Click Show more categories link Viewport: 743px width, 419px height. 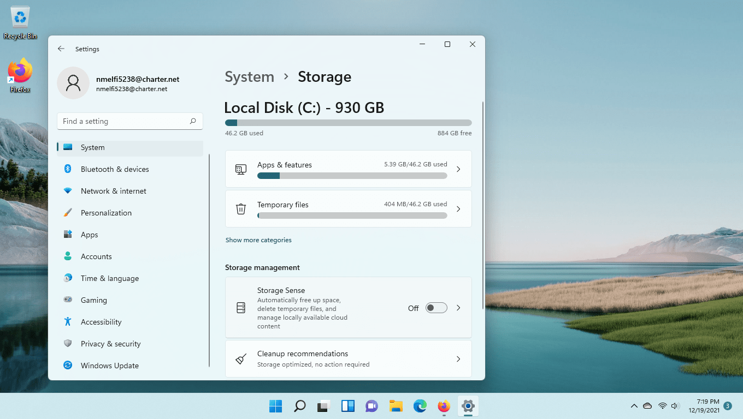258,240
